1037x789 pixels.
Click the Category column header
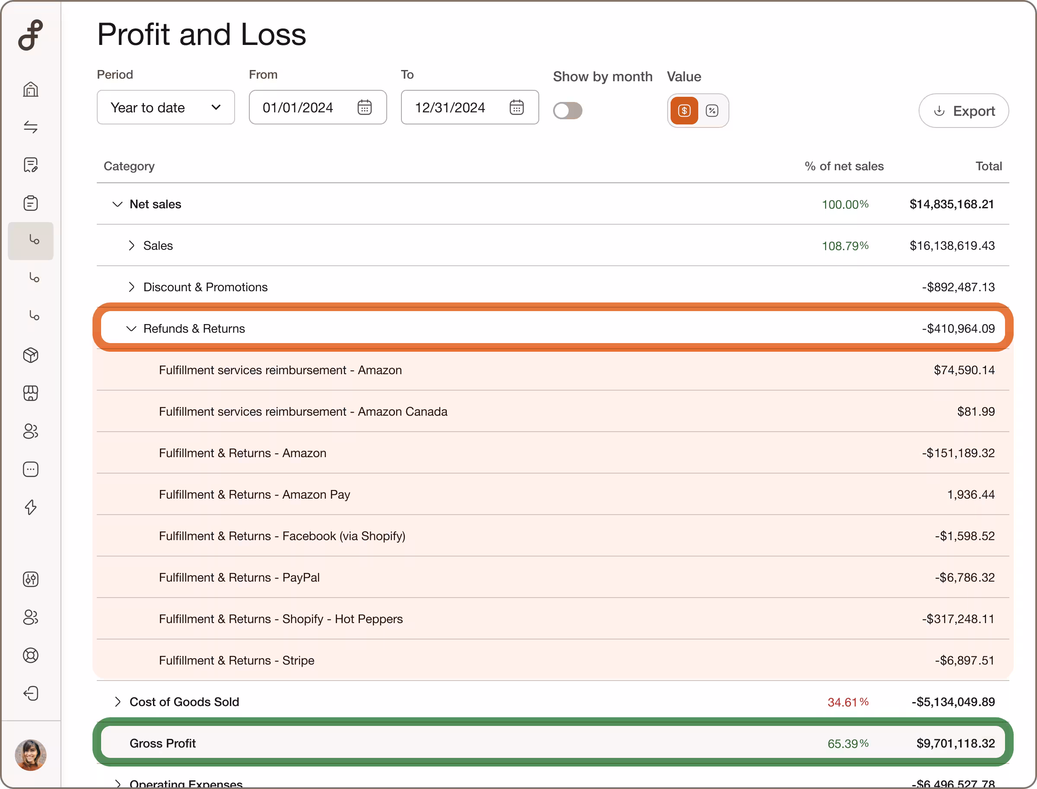click(x=129, y=166)
